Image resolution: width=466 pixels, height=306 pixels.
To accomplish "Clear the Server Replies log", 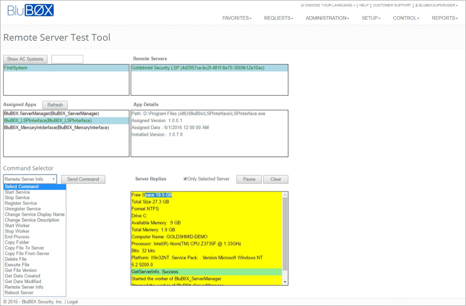I will [x=276, y=179].
